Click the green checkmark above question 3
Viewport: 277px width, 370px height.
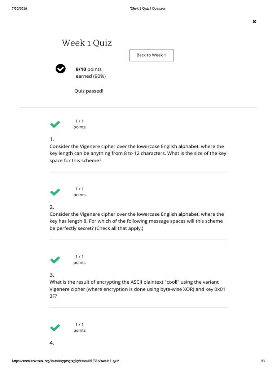pos(55,260)
